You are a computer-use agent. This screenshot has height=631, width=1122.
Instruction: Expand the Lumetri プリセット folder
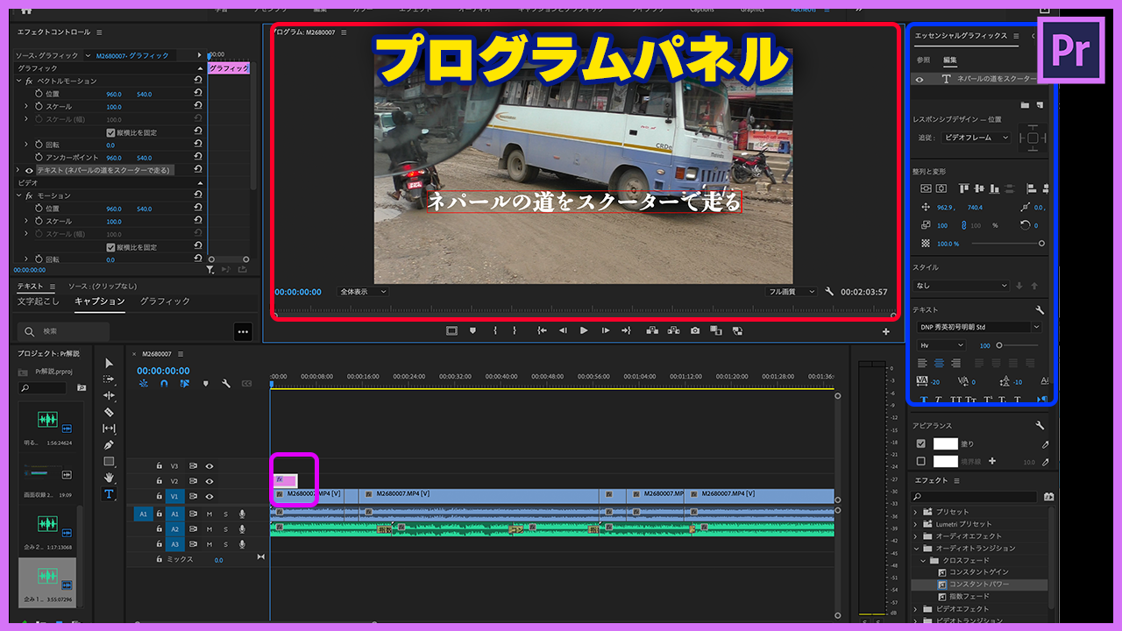(916, 524)
